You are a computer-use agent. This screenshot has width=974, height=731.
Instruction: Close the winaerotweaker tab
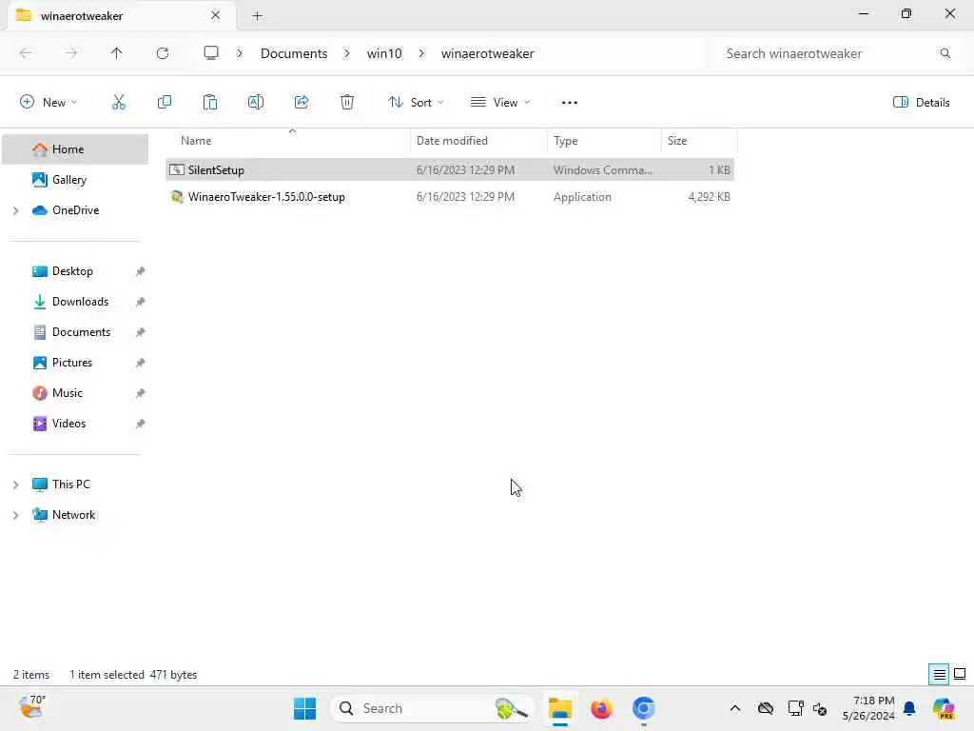click(216, 15)
